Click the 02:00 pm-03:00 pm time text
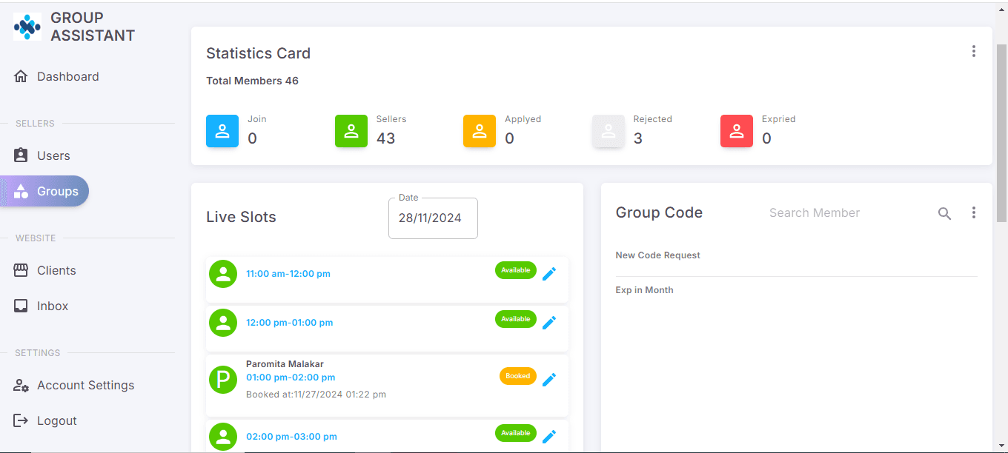The image size is (1008, 453). point(291,437)
